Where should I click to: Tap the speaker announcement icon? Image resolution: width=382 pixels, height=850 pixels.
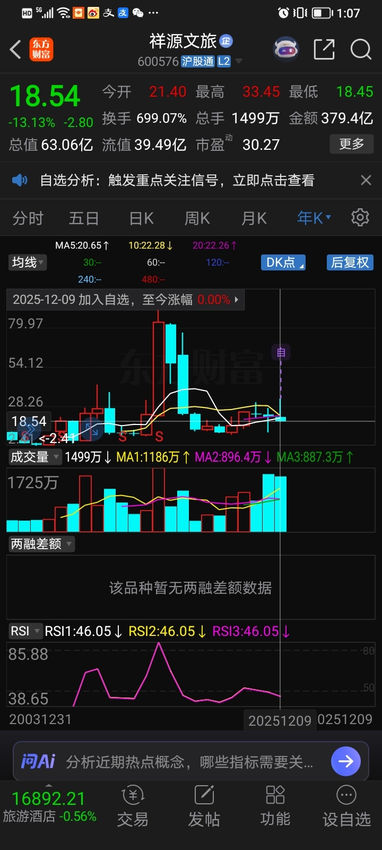[x=20, y=181]
